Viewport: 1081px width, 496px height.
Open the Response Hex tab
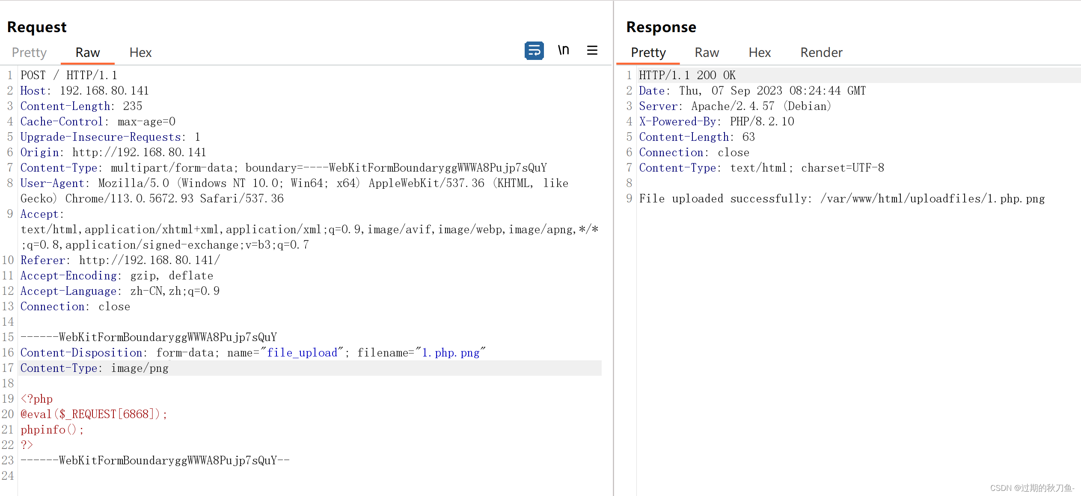[760, 52]
